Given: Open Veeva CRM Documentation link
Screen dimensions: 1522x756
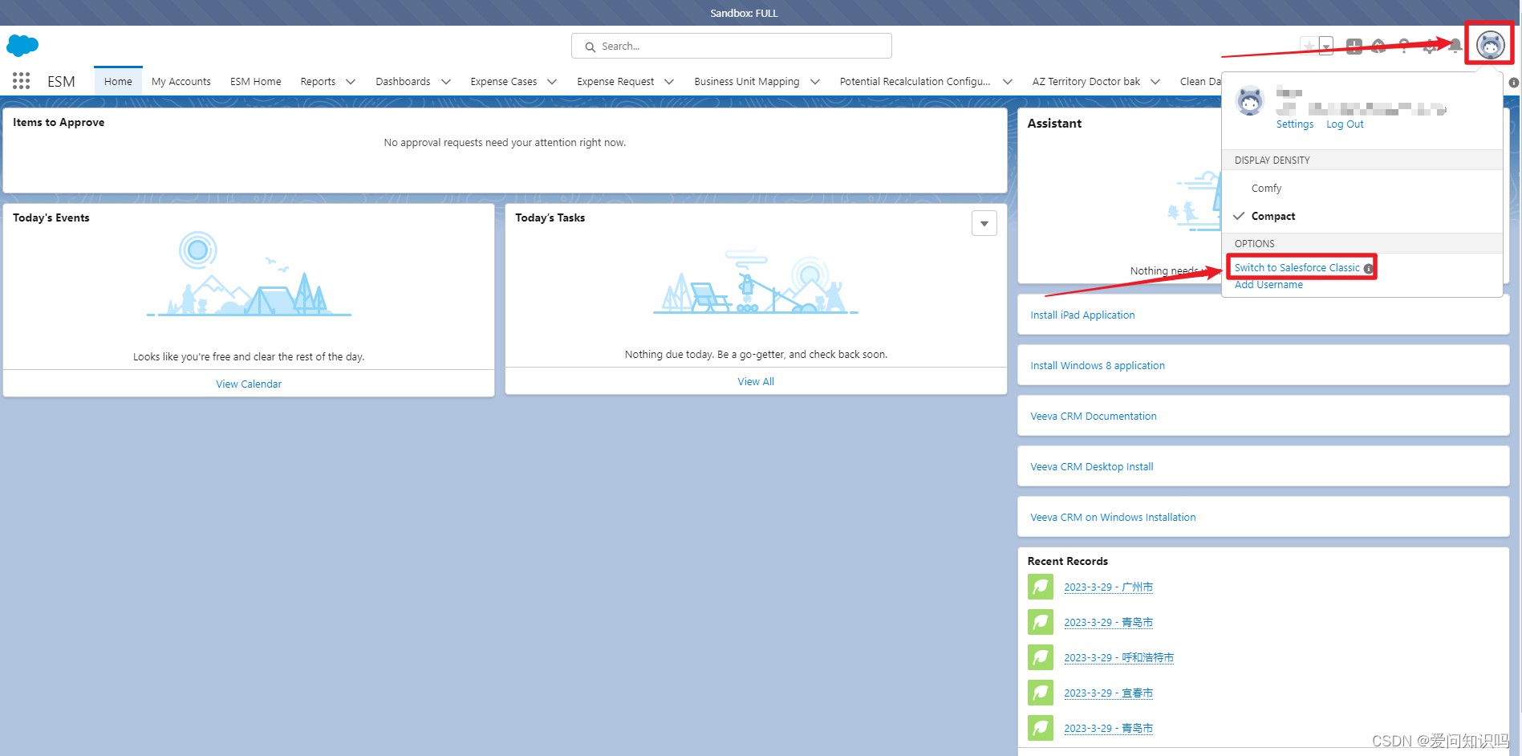Looking at the screenshot, I should 1094,417.
